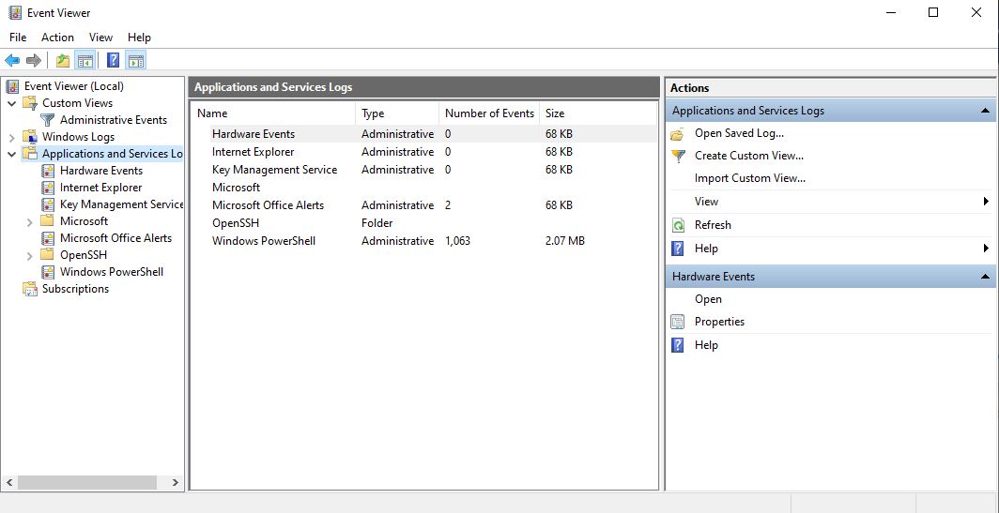Screen dimensions: 999x513
Task: Click the Refresh icon in the Actions pane
Action: pyautogui.click(x=678, y=225)
